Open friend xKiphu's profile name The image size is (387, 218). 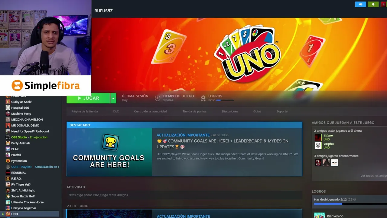click(x=329, y=144)
